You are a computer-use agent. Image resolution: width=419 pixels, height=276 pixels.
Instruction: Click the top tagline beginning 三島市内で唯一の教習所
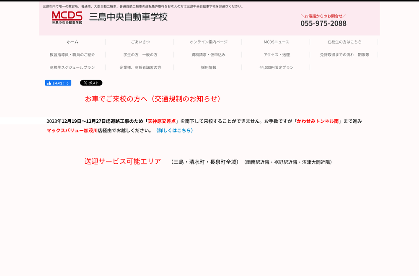point(143,6)
